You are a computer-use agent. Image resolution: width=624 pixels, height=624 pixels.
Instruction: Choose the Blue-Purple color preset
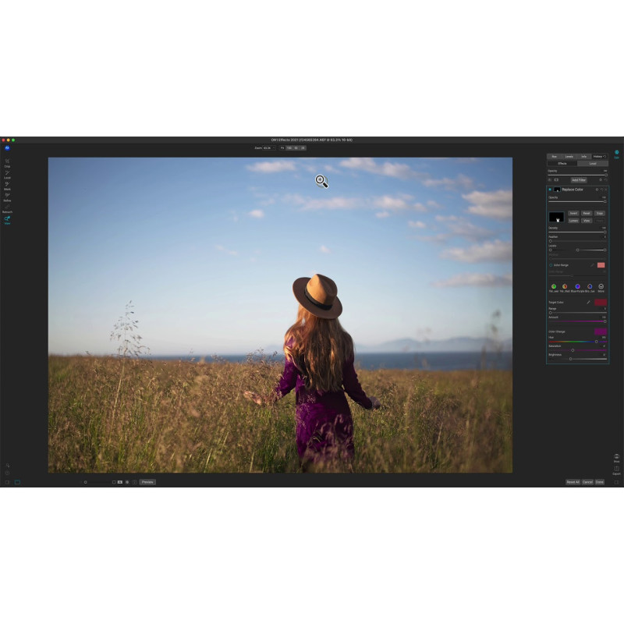pos(577,286)
